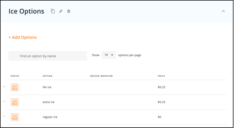Grab the drag handle for extra ice row
This screenshot has height=128, width=234.
coord(4,101)
